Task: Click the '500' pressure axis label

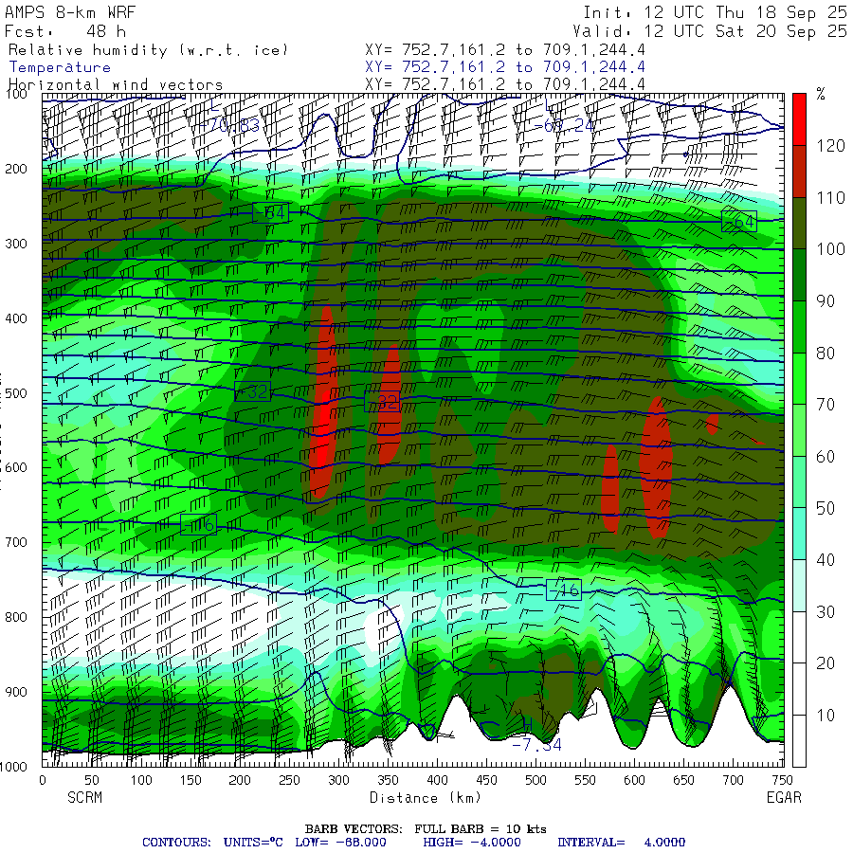Action: pyautogui.click(x=16, y=392)
